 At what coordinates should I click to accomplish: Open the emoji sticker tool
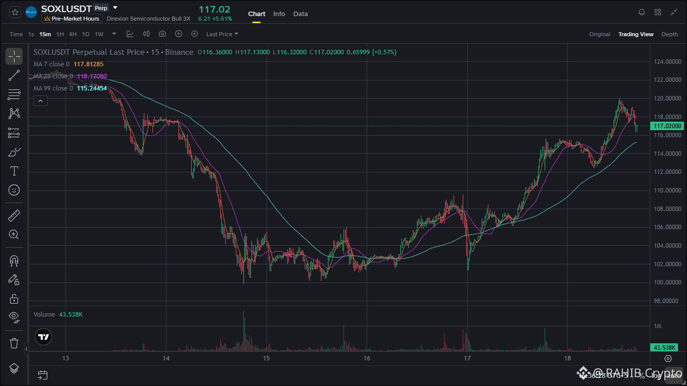tap(14, 190)
